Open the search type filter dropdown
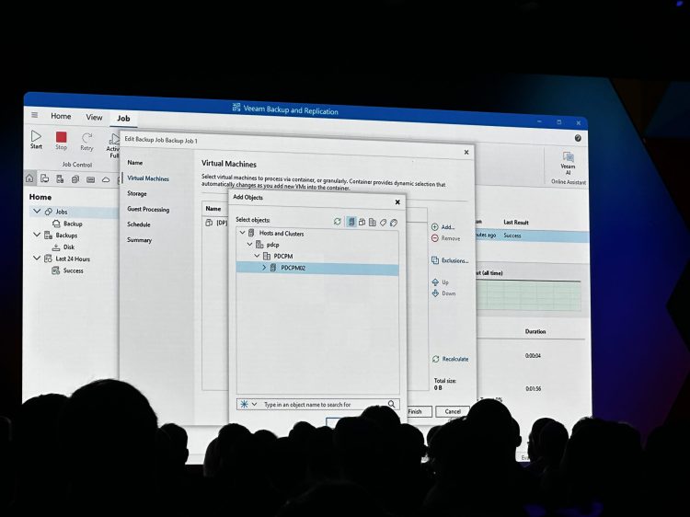 254,404
